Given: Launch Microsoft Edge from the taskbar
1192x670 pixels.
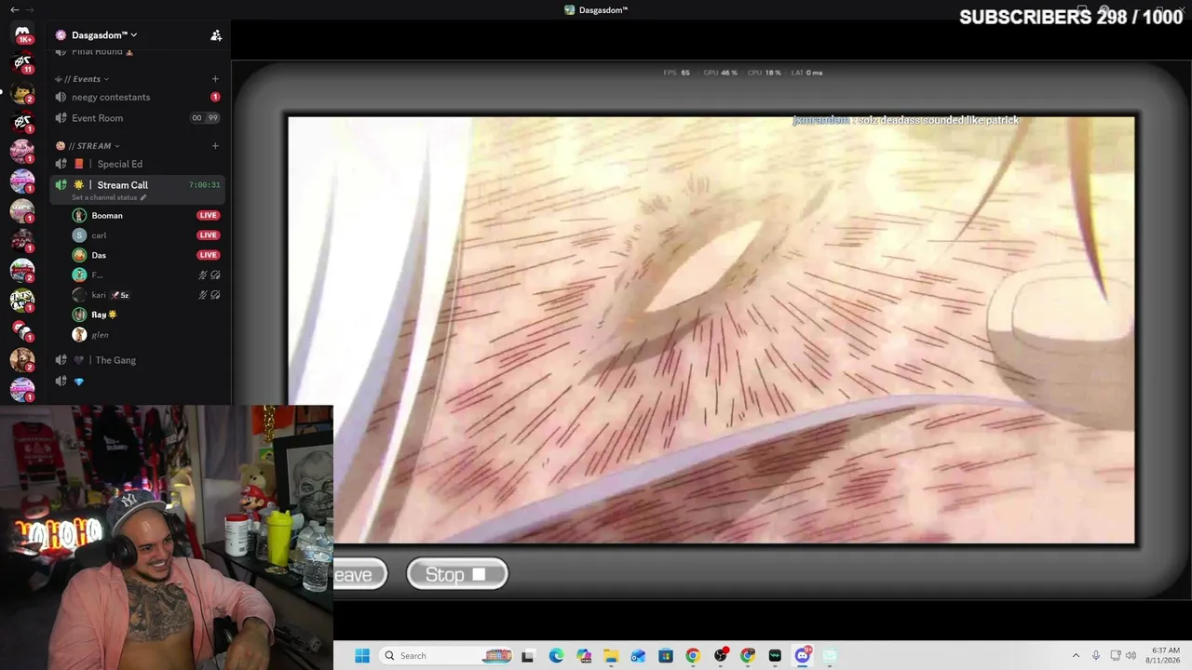Looking at the screenshot, I should 556,656.
